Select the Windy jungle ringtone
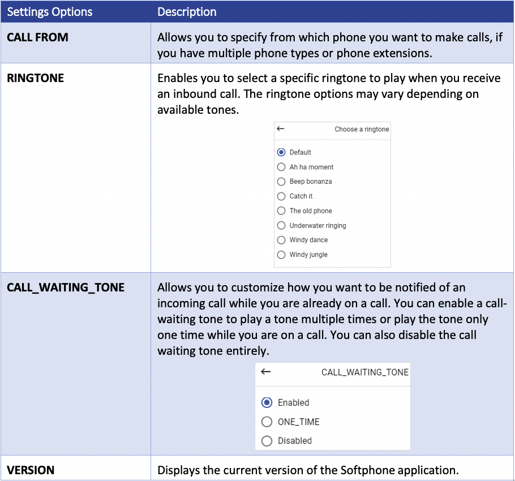 [x=281, y=255]
